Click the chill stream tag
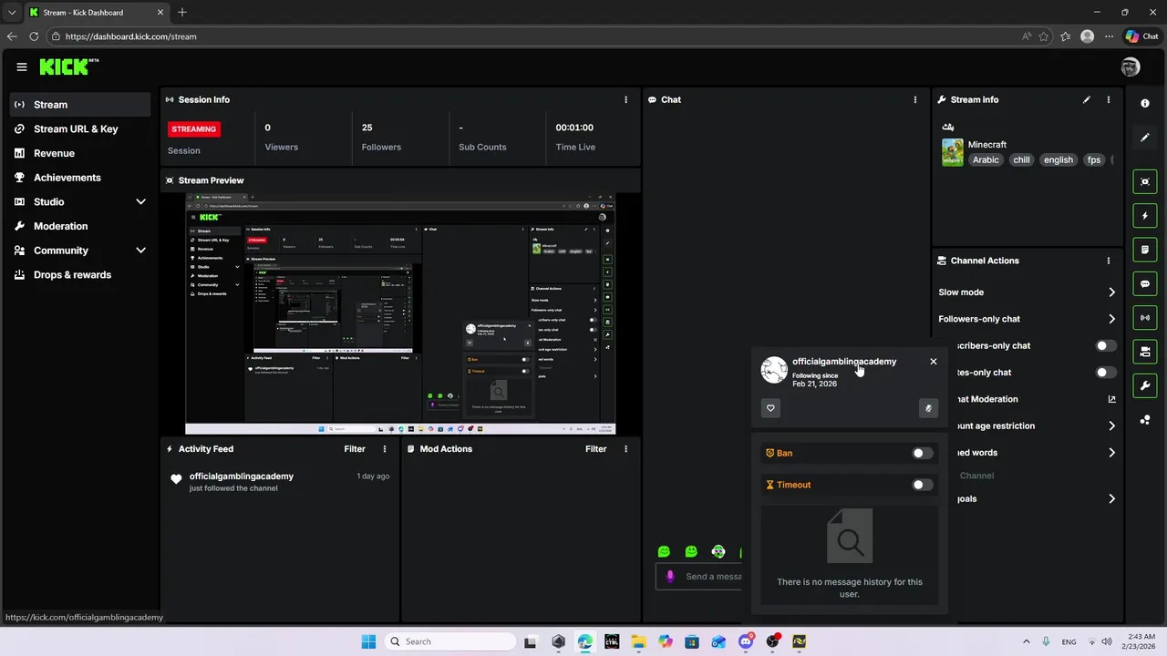The image size is (1167, 656). pyautogui.click(x=1021, y=159)
